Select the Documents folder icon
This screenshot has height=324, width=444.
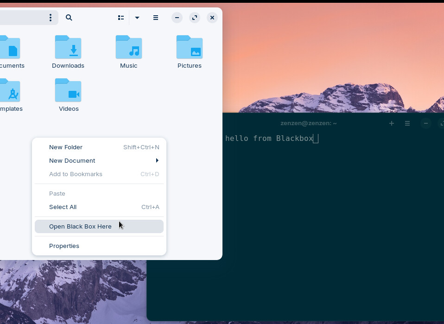(x=10, y=47)
